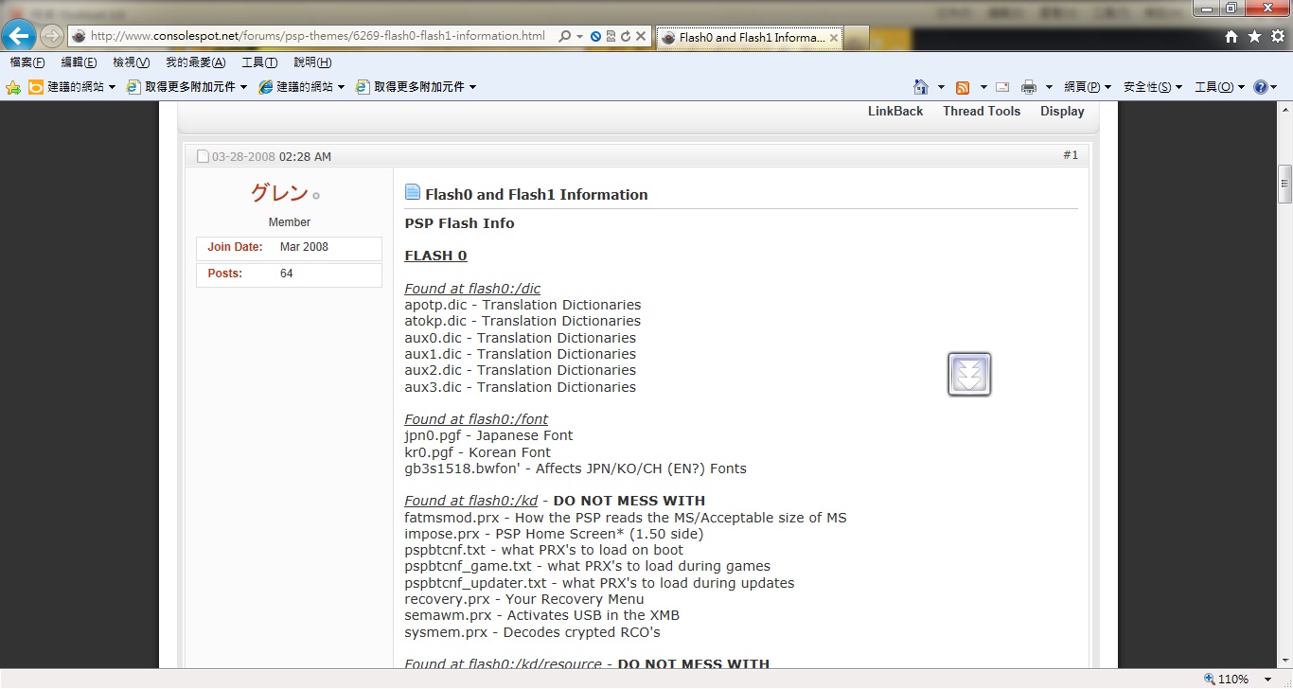Click the add-to-favorites-bar star icon
Viewport: 1293px width, 689px height.
pos(13,87)
